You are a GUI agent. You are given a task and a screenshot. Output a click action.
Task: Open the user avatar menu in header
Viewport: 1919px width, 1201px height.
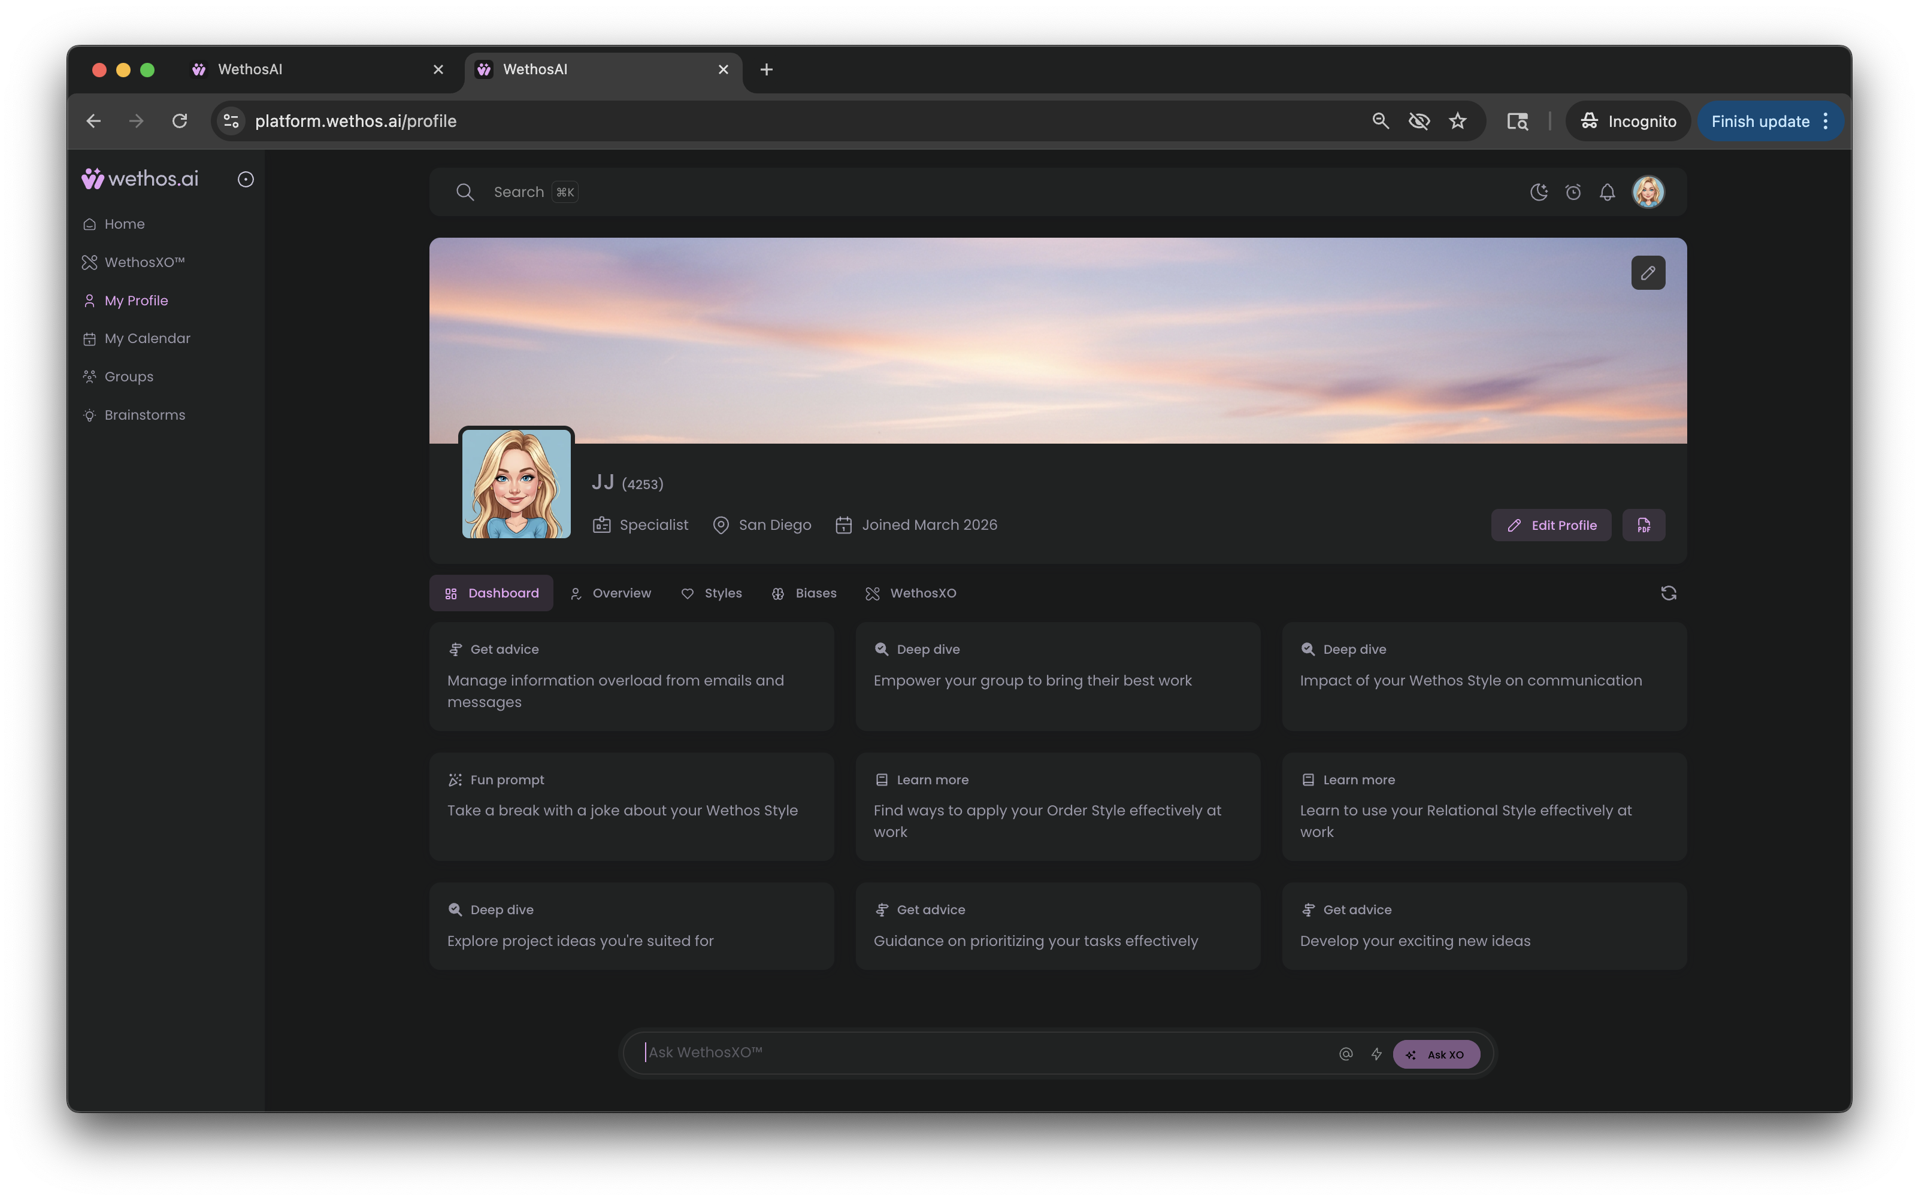(1648, 192)
